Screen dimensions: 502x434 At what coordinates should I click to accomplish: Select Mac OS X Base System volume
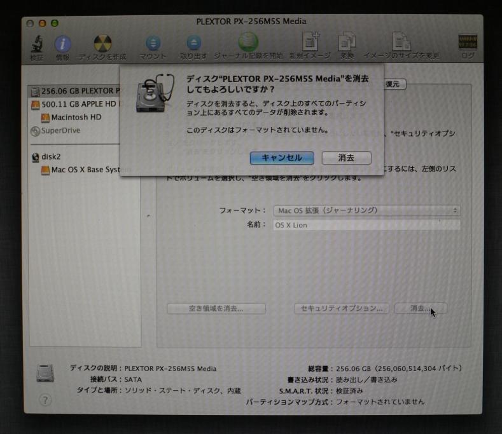point(81,170)
